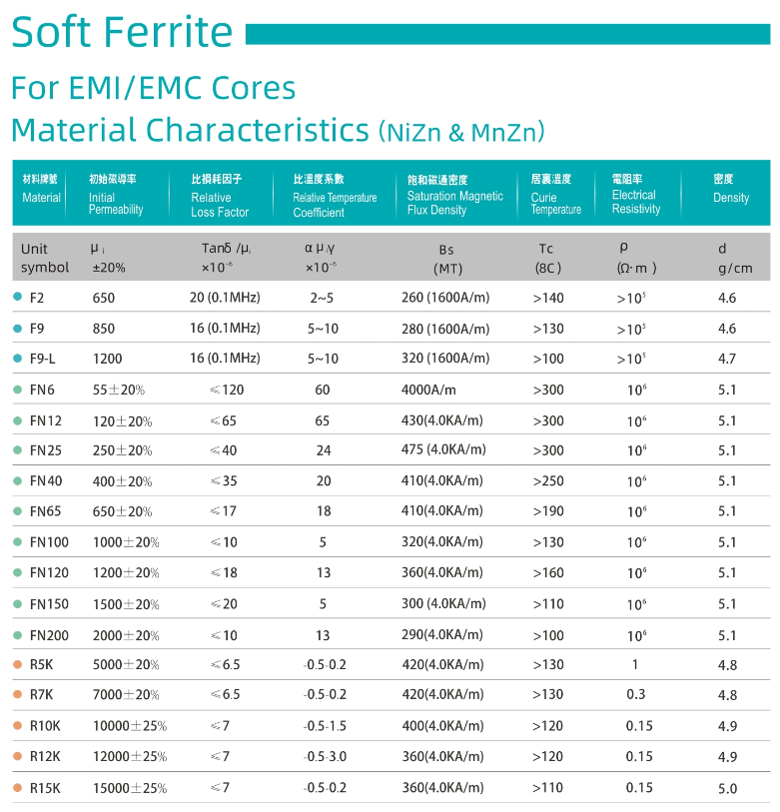The height and width of the screenshot is (812, 780).
Task: Click the R7K resistivity value 0.3
Action: tap(635, 694)
